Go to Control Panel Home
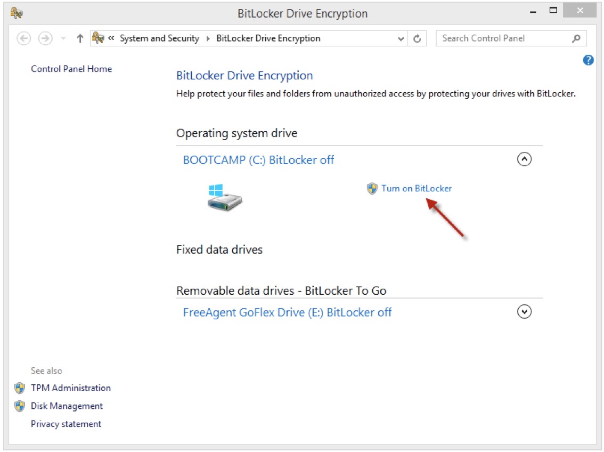The image size is (604, 452). pyautogui.click(x=72, y=69)
